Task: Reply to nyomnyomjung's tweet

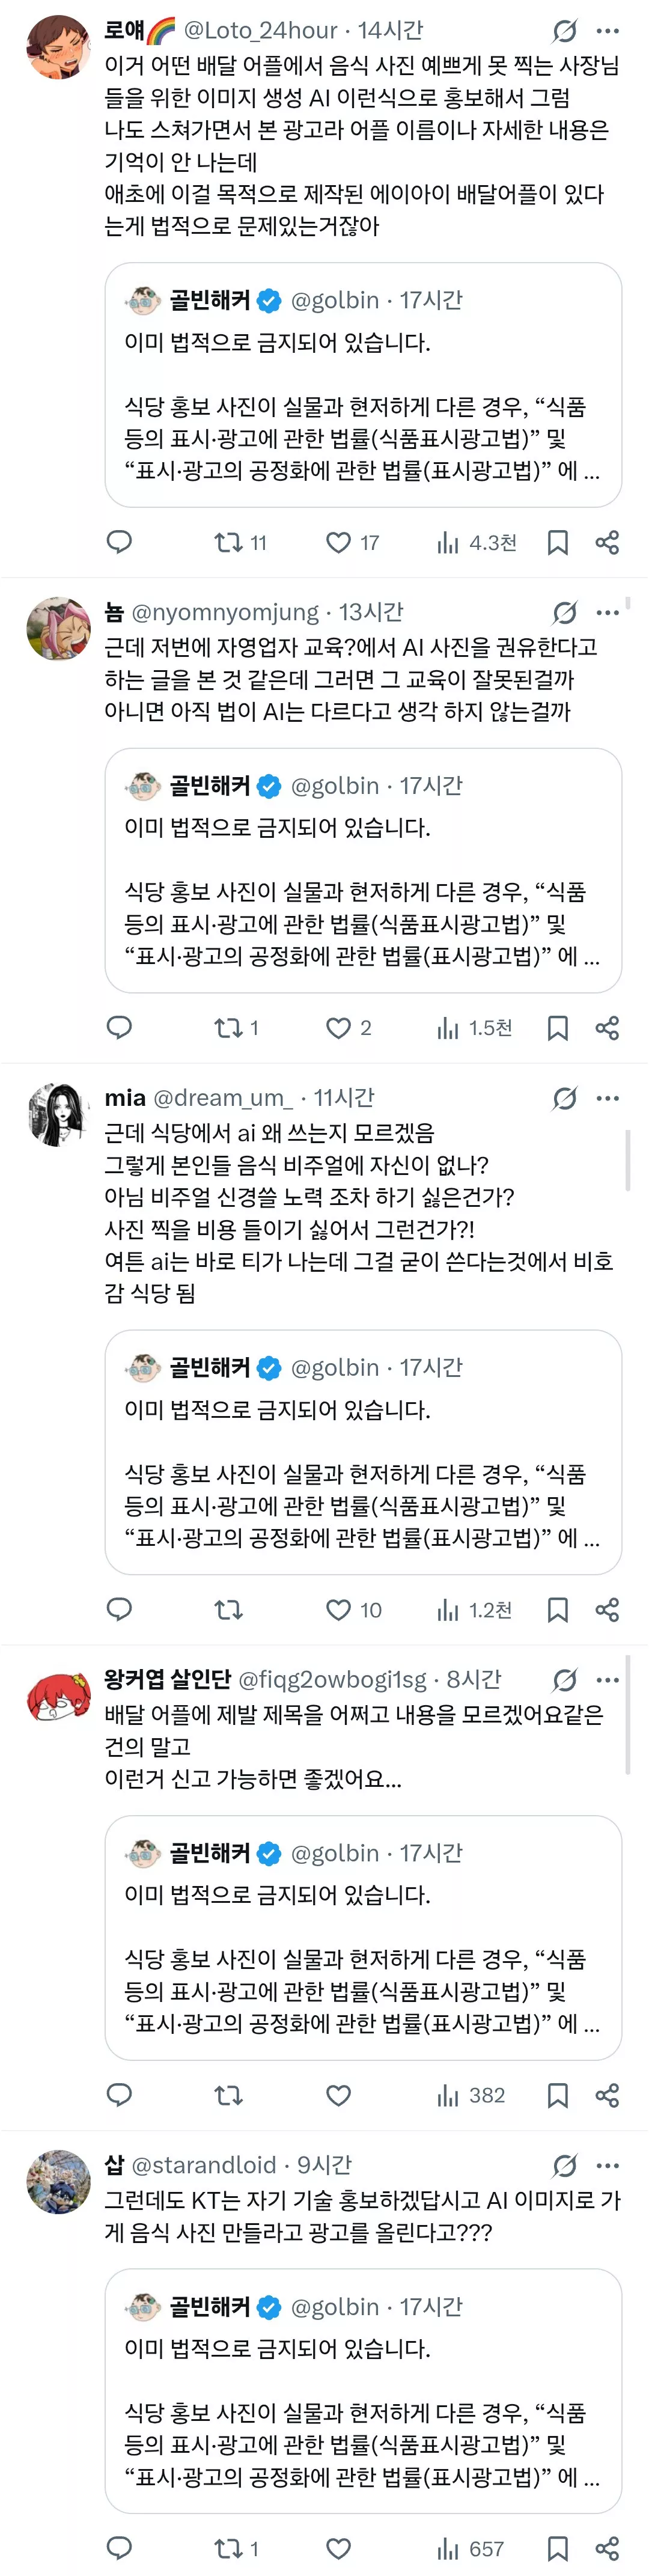Action: click(119, 1027)
